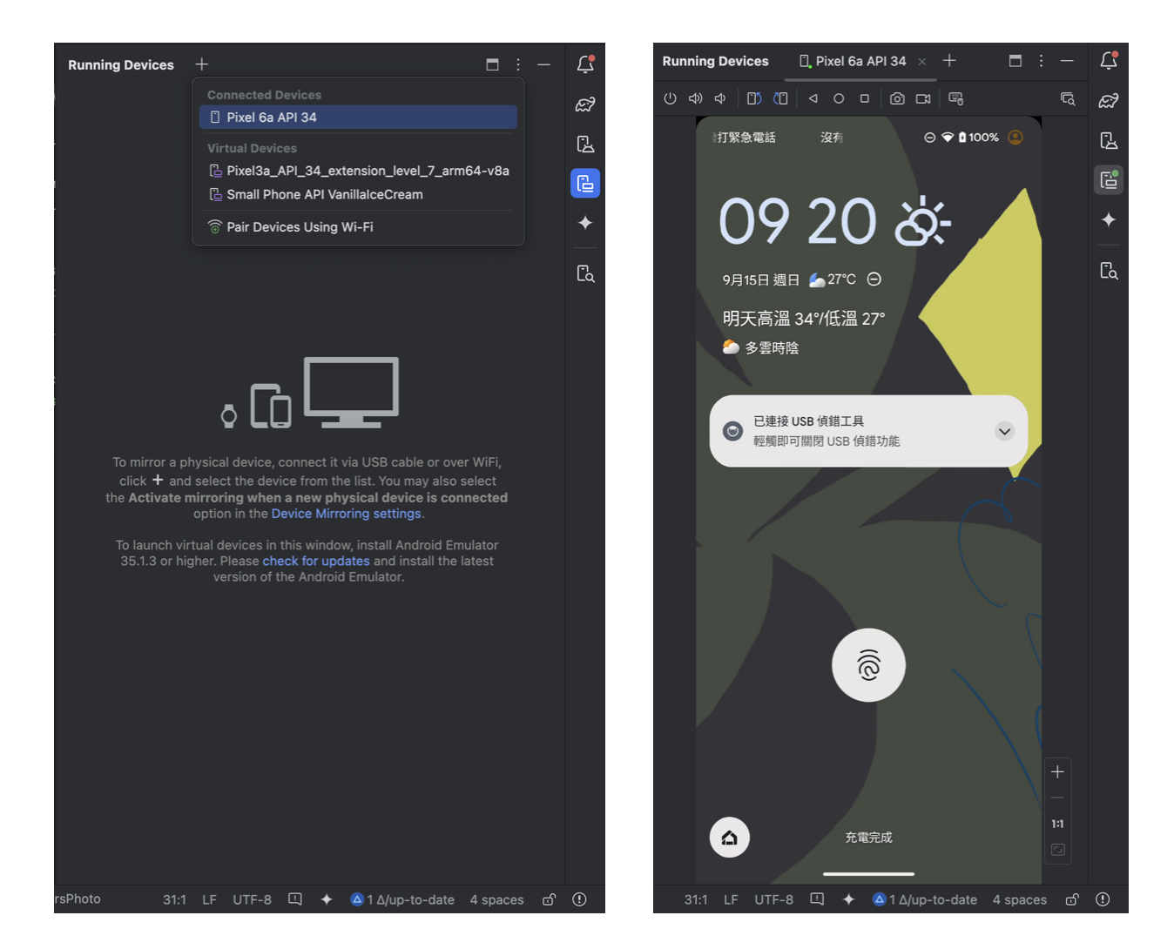Take a screenshot with the camera icon
Screen dimensions: 1174x949
coord(897,98)
